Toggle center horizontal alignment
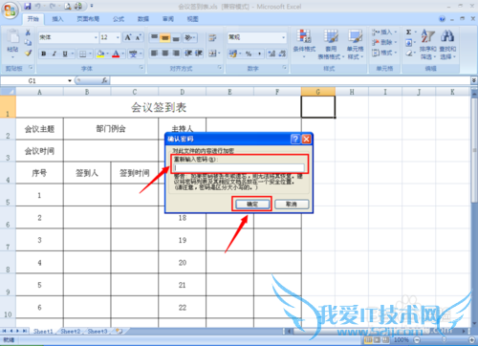The image size is (478, 346). (165, 54)
